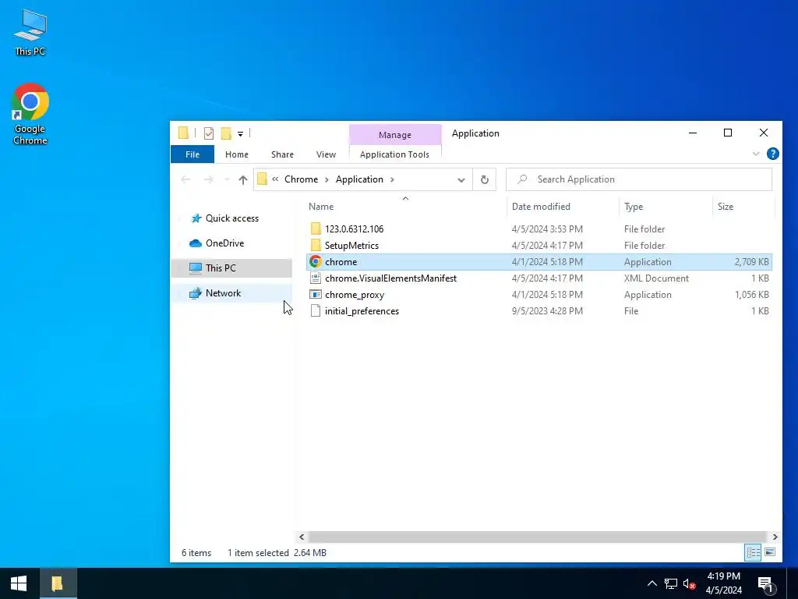Click horizontal scrollbar right arrow
Image resolution: width=798 pixels, height=599 pixels.
point(775,537)
